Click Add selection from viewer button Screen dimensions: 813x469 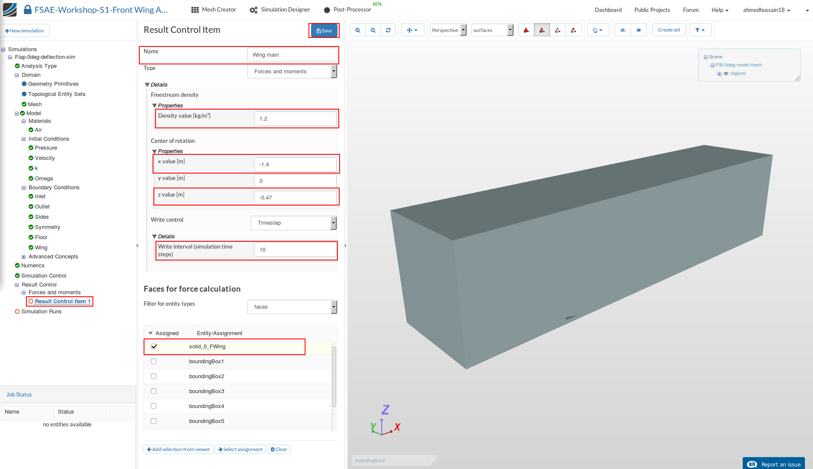[x=179, y=449]
